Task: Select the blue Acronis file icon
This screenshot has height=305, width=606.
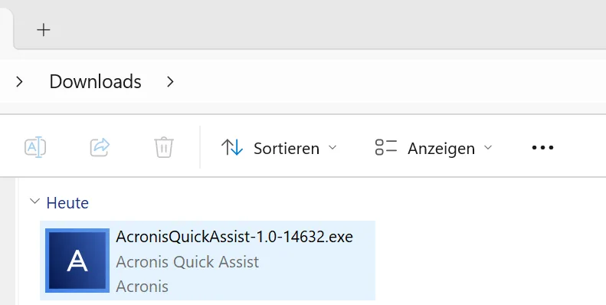Action: click(77, 260)
